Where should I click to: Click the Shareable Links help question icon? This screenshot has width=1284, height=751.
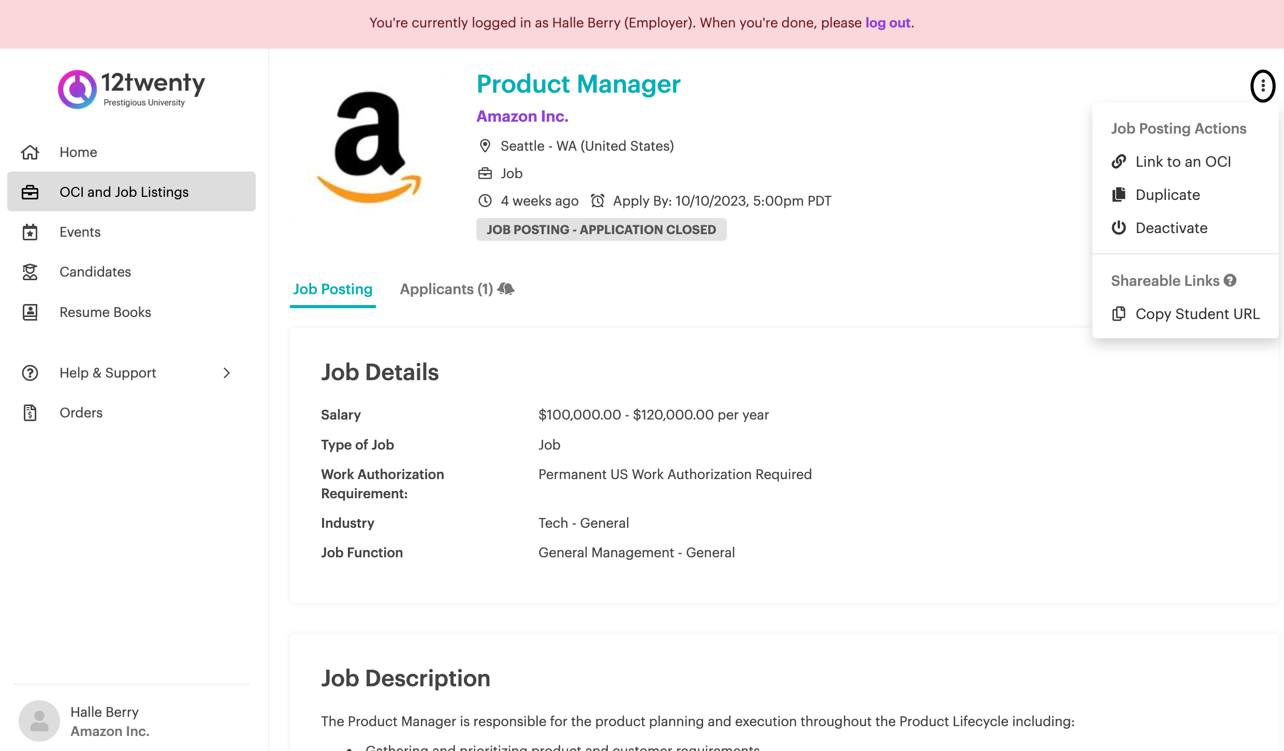pyautogui.click(x=1230, y=280)
